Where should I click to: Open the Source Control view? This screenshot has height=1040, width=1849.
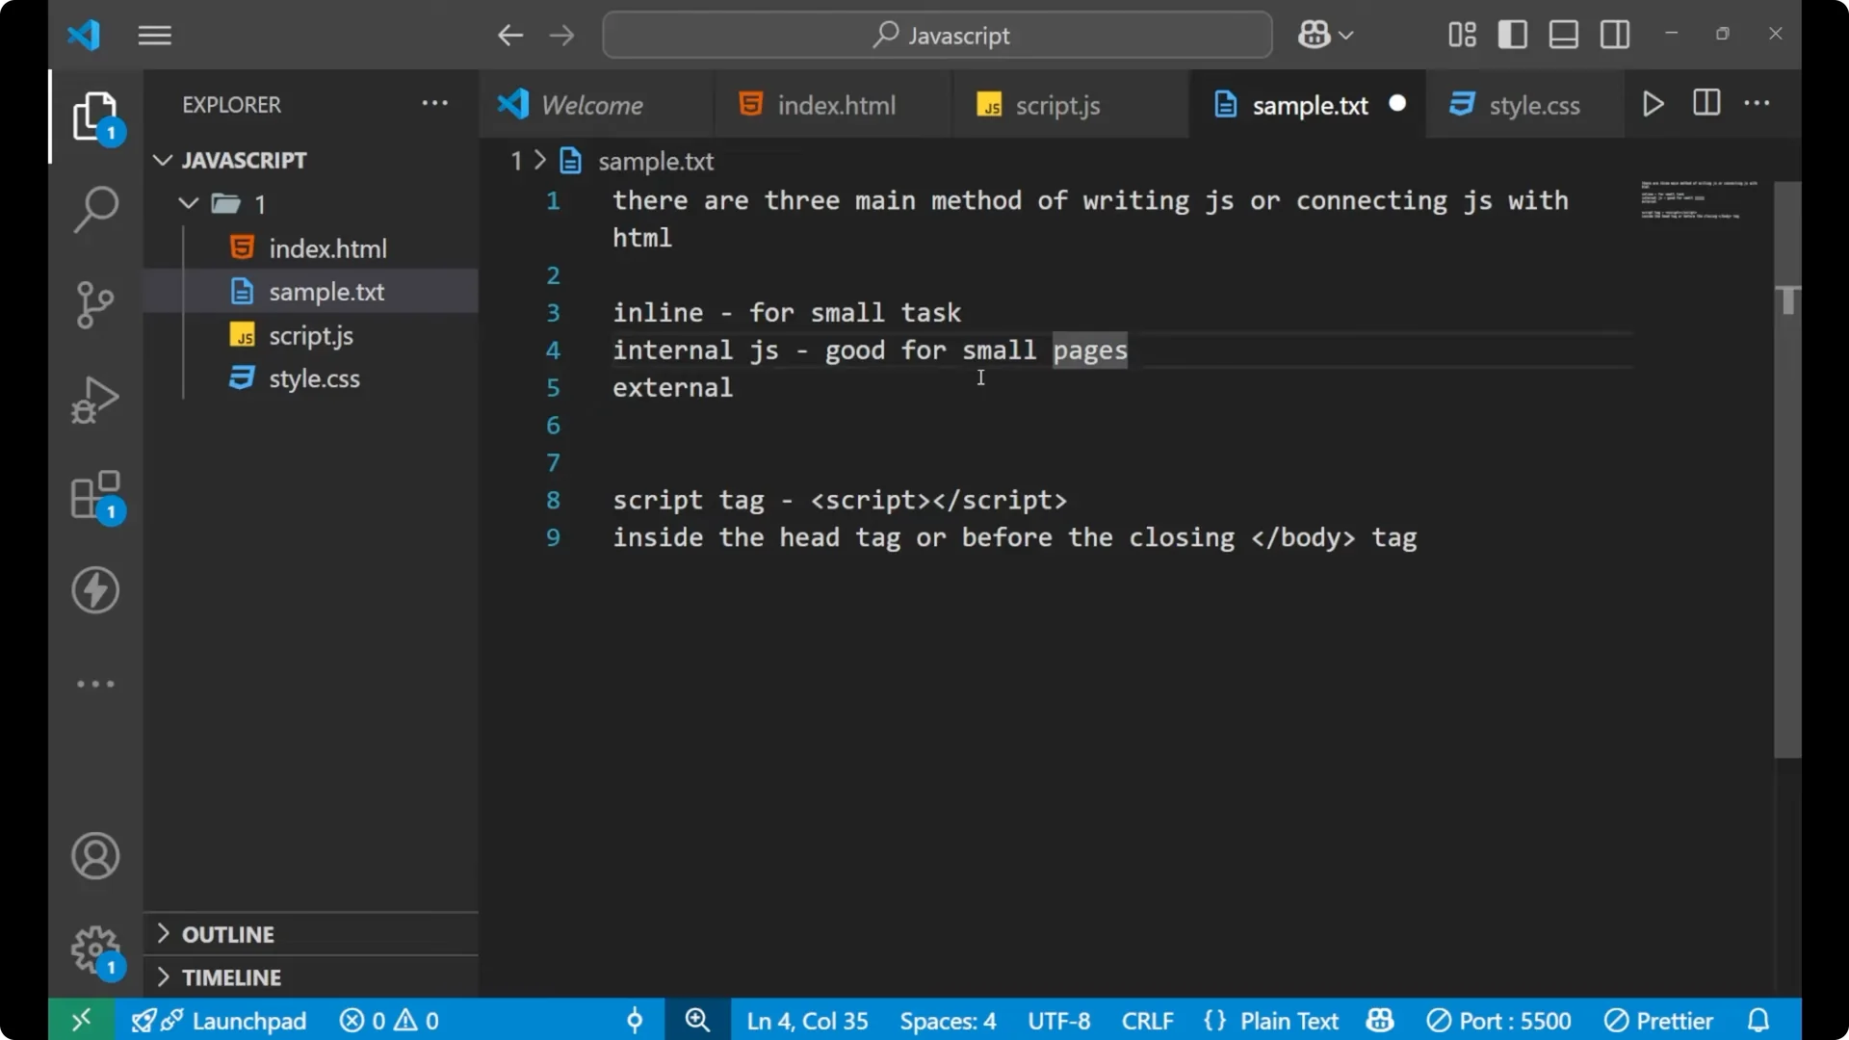point(95,304)
